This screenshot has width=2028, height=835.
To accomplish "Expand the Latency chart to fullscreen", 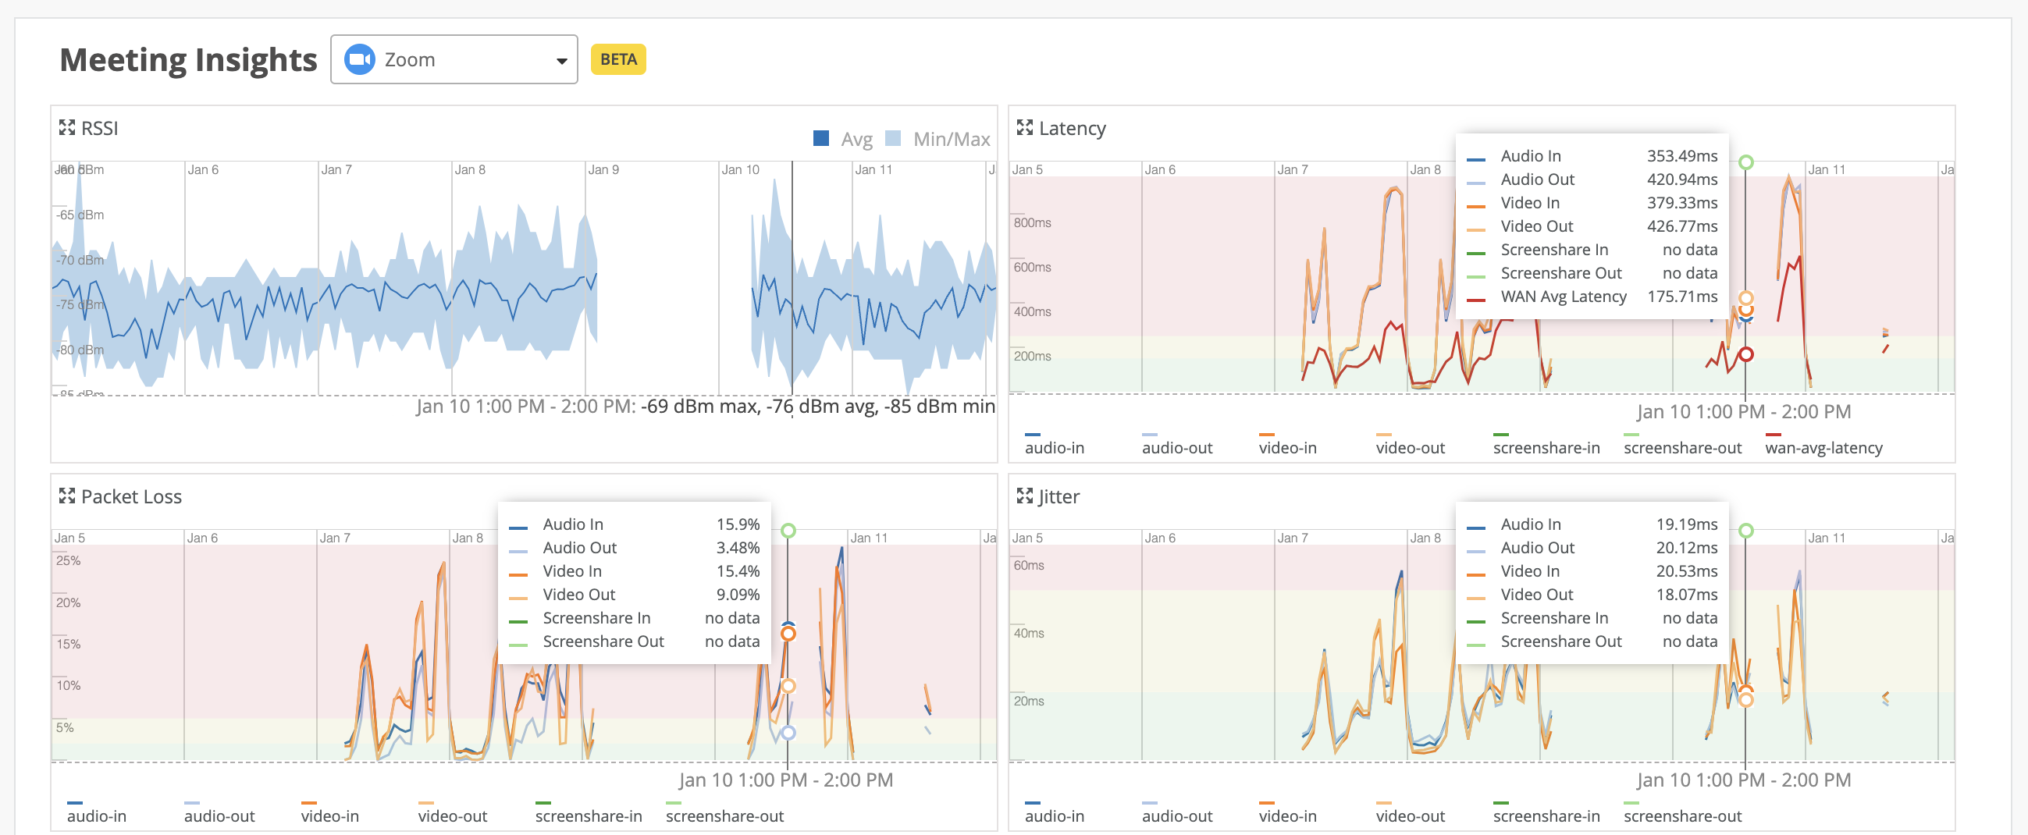I will tap(1024, 127).
